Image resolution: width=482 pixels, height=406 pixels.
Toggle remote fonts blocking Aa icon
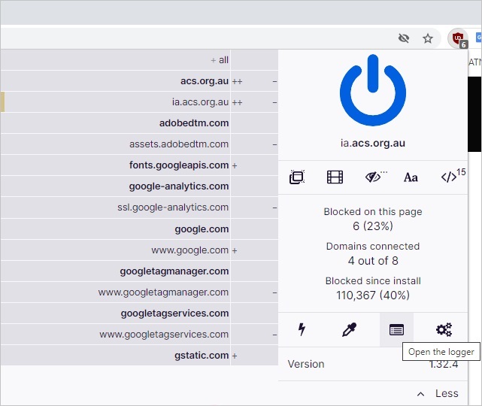411,177
